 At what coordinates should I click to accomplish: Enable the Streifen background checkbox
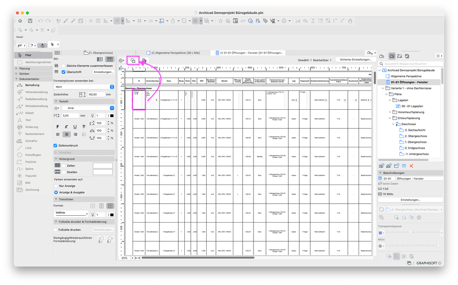(64, 172)
